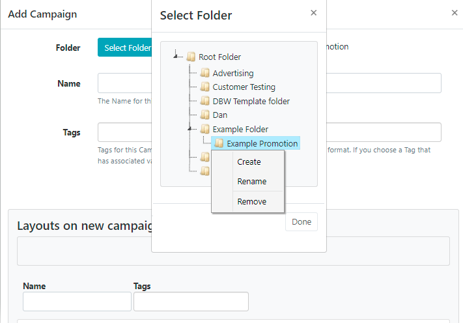The height and width of the screenshot is (323, 463).
Task: Collapse the Example Folder tree node
Action: [190, 128]
